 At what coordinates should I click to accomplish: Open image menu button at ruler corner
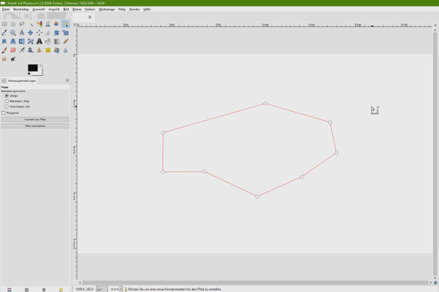coord(75,25)
